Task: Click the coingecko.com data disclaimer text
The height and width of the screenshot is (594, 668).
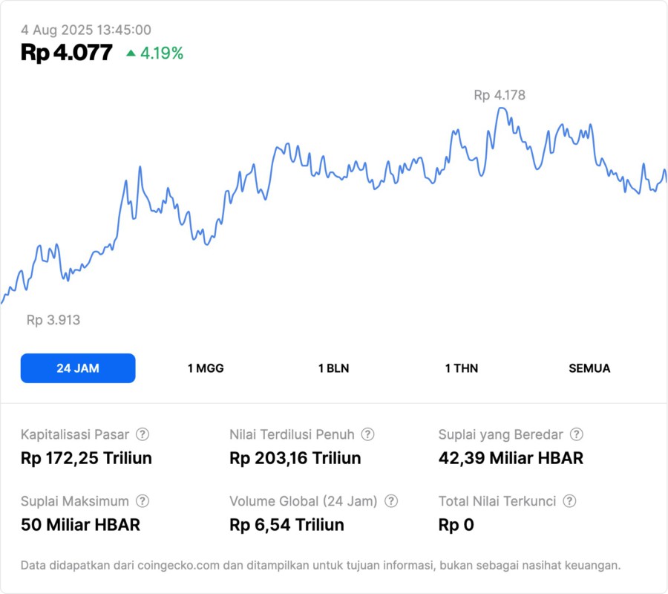Action: click(321, 565)
